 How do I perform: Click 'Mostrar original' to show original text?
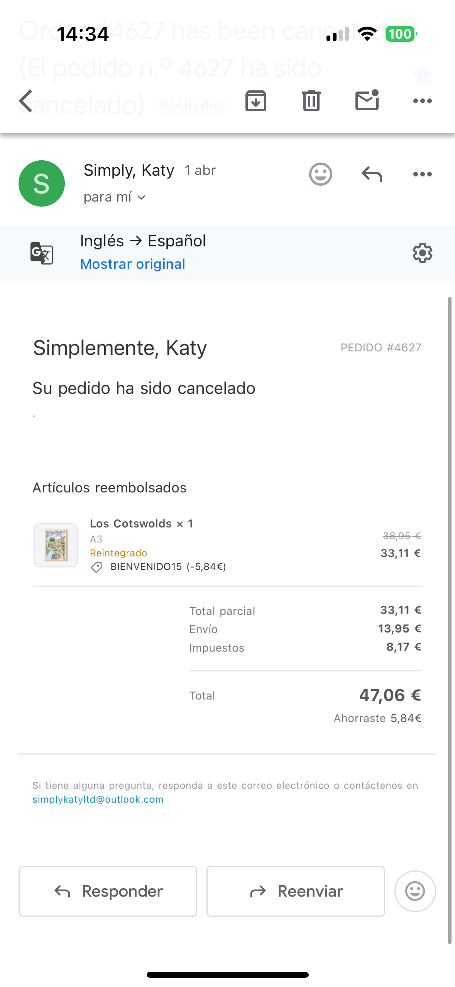pyautogui.click(x=132, y=264)
